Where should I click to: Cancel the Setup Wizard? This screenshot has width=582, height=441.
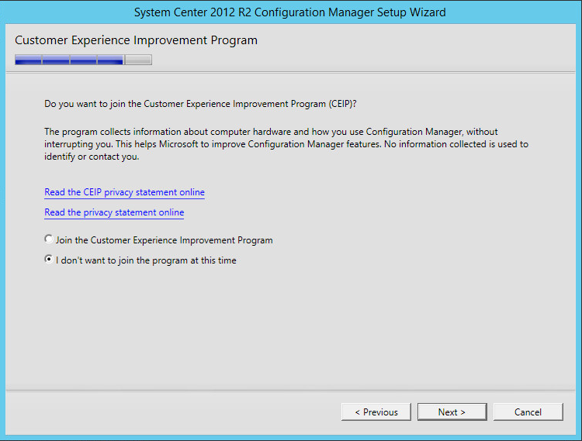[x=528, y=412]
